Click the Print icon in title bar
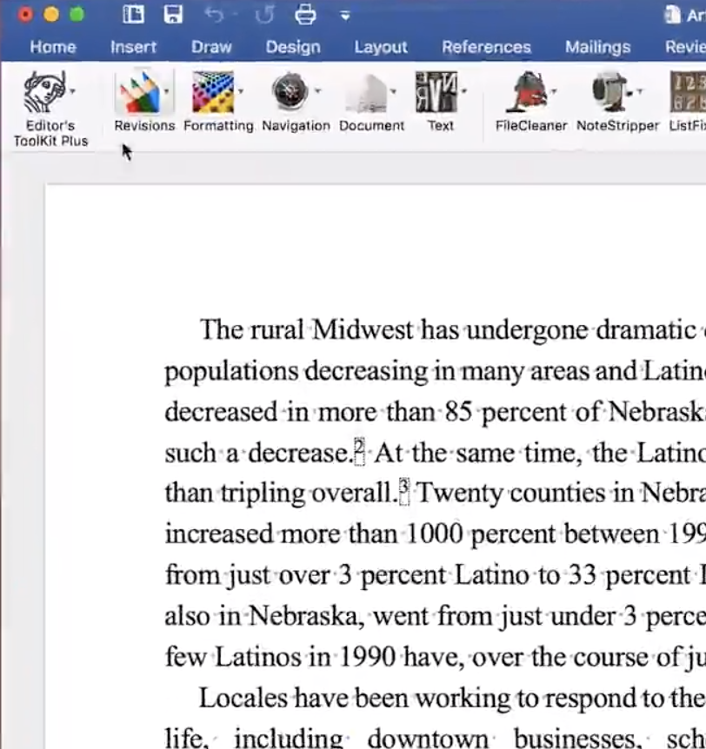The width and height of the screenshot is (706, 749). click(x=304, y=15)
